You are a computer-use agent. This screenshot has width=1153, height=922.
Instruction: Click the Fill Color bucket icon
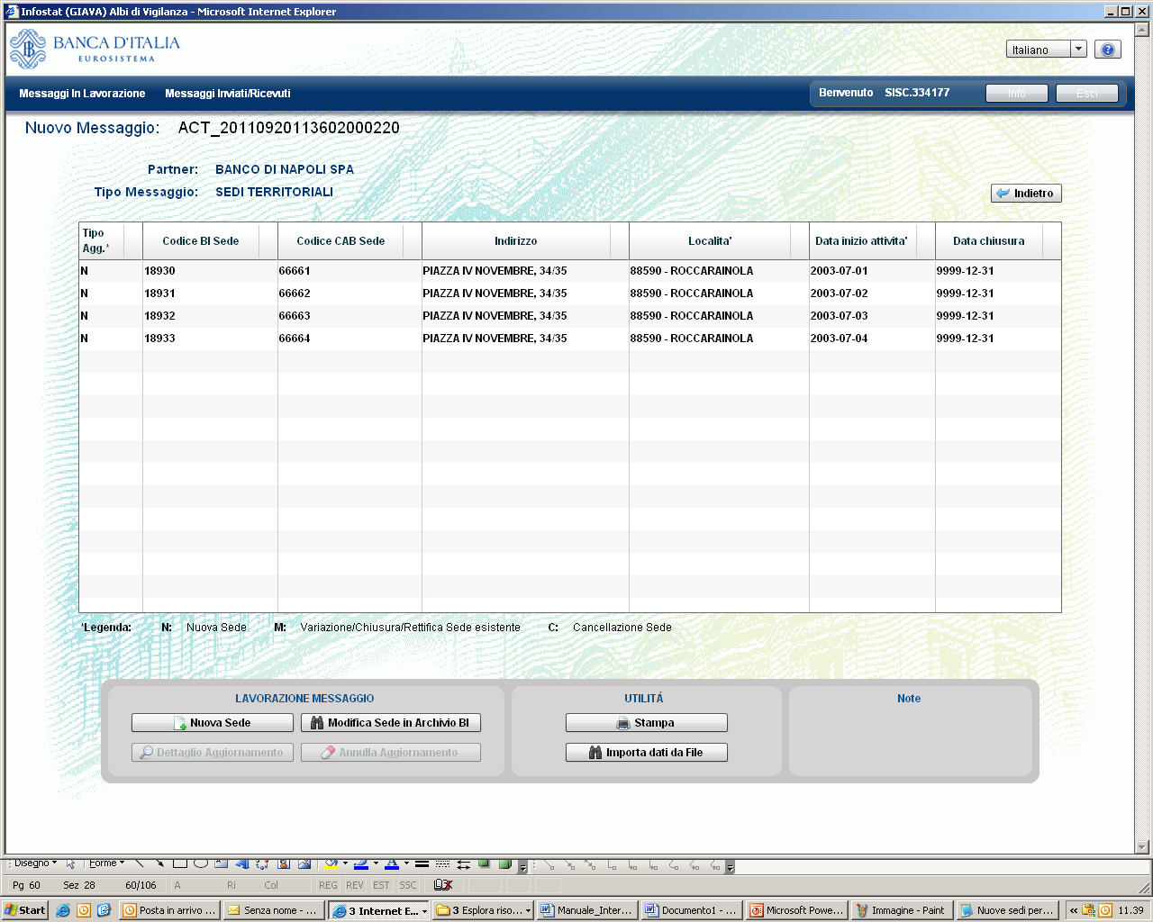point(331,864)
